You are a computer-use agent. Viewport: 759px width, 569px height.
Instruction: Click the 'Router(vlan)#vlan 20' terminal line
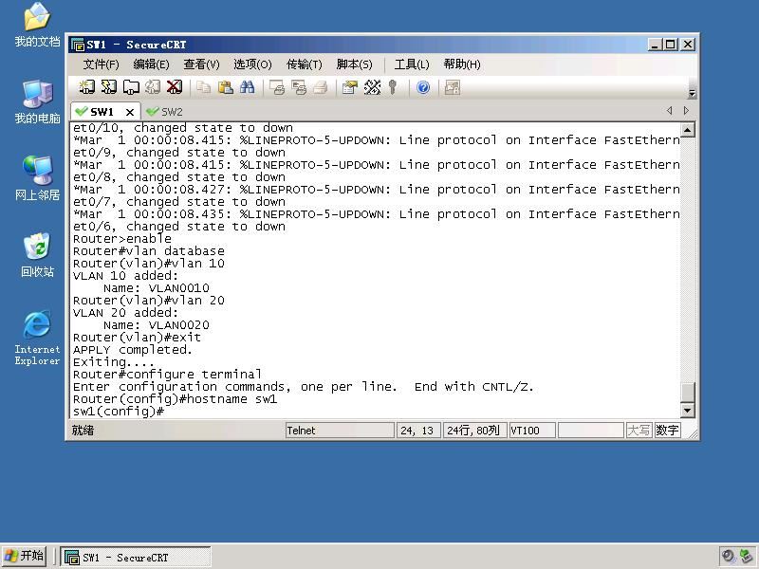pos(149,301)
